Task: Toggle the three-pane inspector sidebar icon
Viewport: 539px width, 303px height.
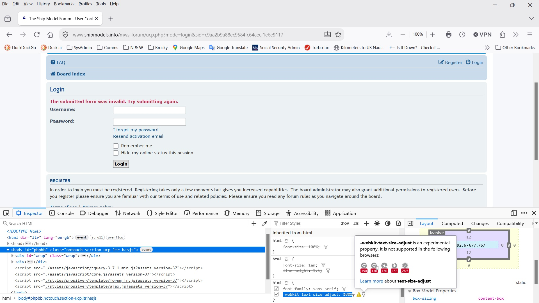Action: click(x=410, y=223)
